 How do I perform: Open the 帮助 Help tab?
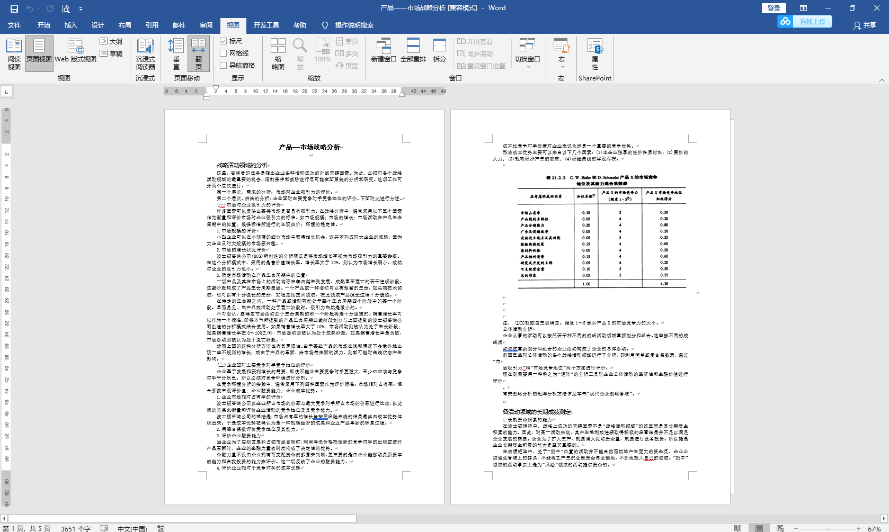click(x=300, y=25)
